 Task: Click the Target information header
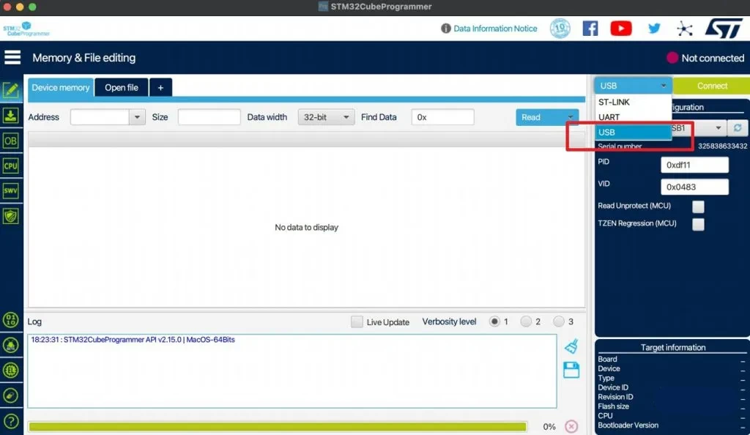[x=673, y=348]
